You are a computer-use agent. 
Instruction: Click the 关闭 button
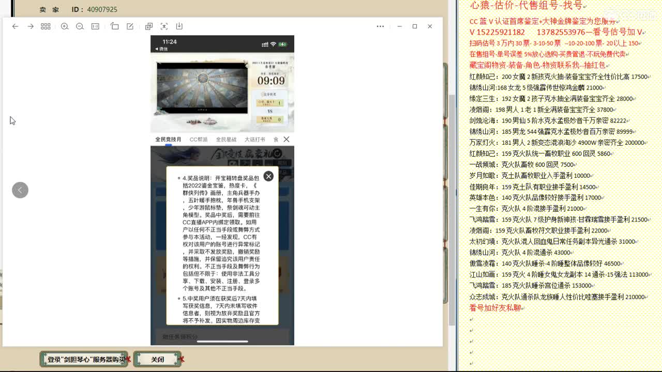[x=157, y=359]
